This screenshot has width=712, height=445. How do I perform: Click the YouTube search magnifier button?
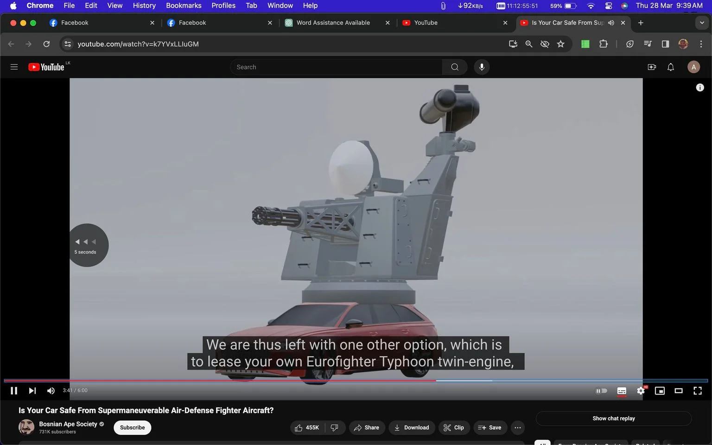click(455, 67)
